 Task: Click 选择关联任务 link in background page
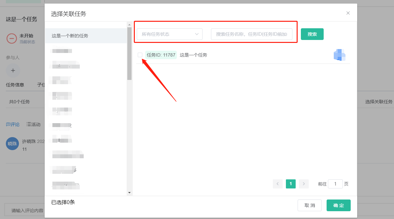pyautogui.click(x=379, y=102)
